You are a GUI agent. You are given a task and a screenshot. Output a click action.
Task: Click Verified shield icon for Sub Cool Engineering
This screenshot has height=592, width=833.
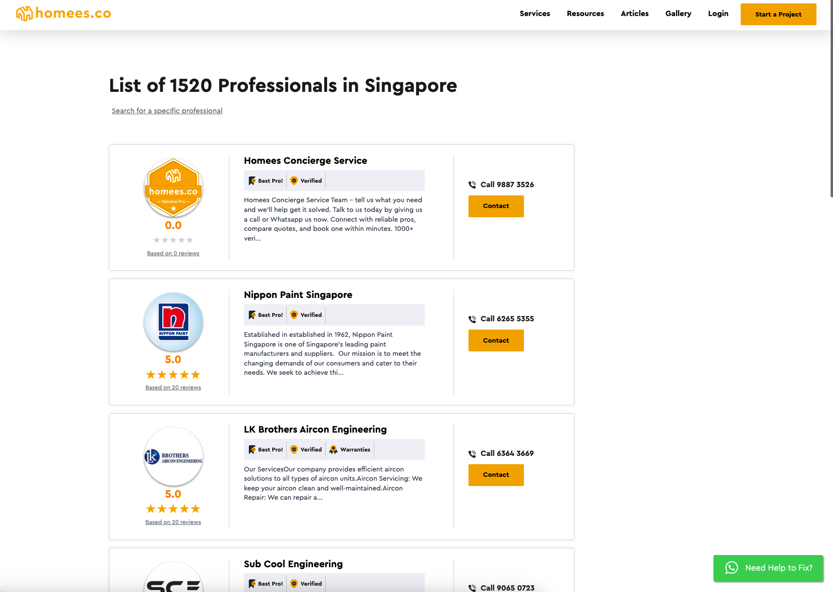click(294, 584)
